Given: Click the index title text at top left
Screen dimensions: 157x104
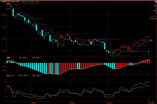Looking at the screenshot, I should click(x=10, y=2).
